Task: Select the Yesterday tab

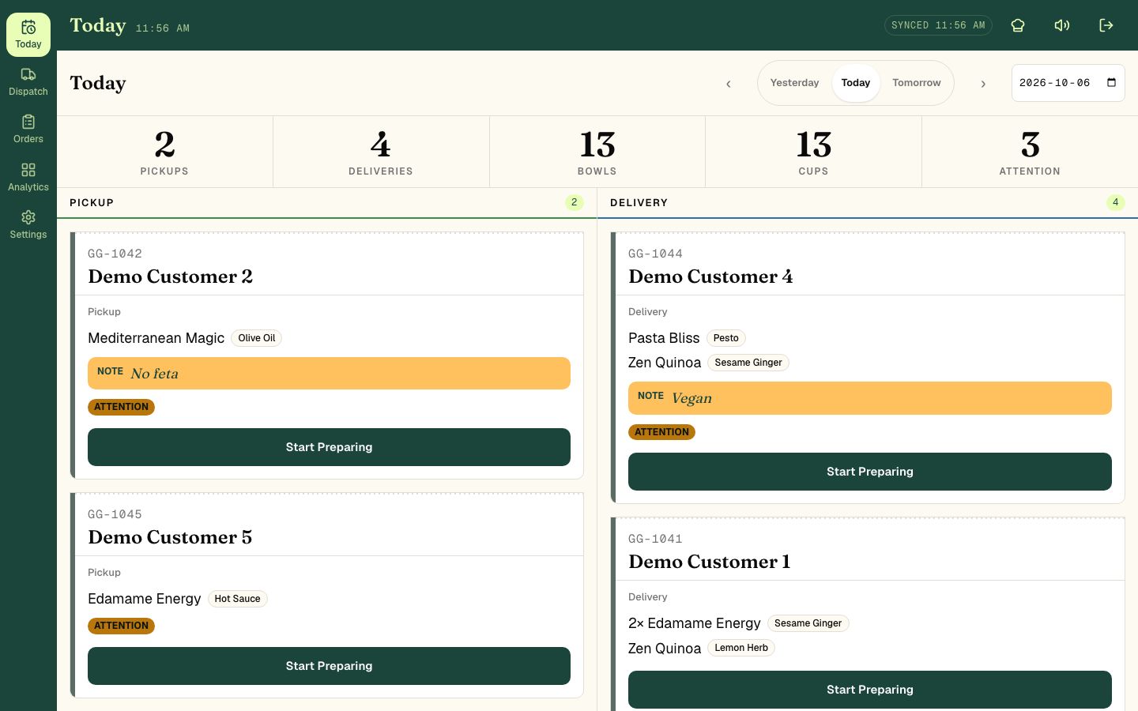Action: point(794,83)
